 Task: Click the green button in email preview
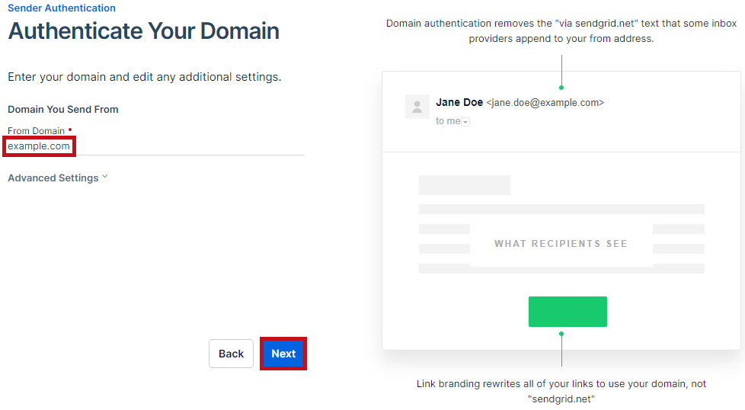[568, 312]
